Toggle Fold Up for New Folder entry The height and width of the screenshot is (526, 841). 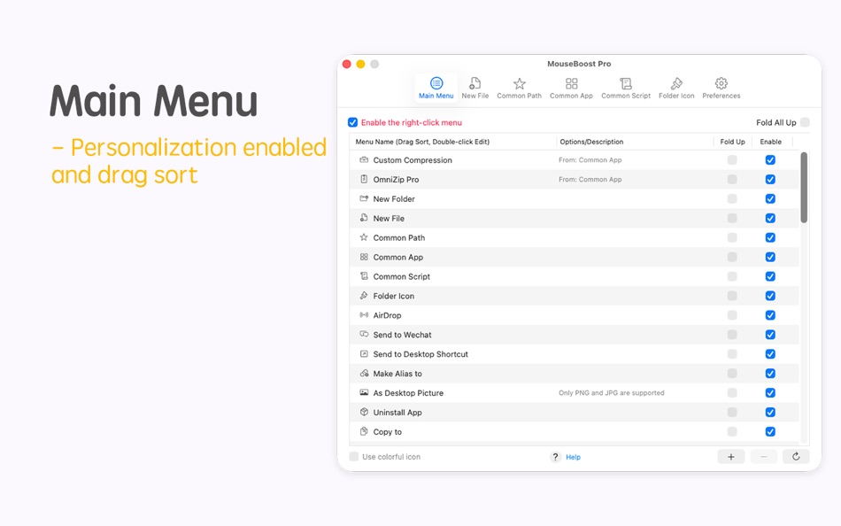[x=732, y=198]
